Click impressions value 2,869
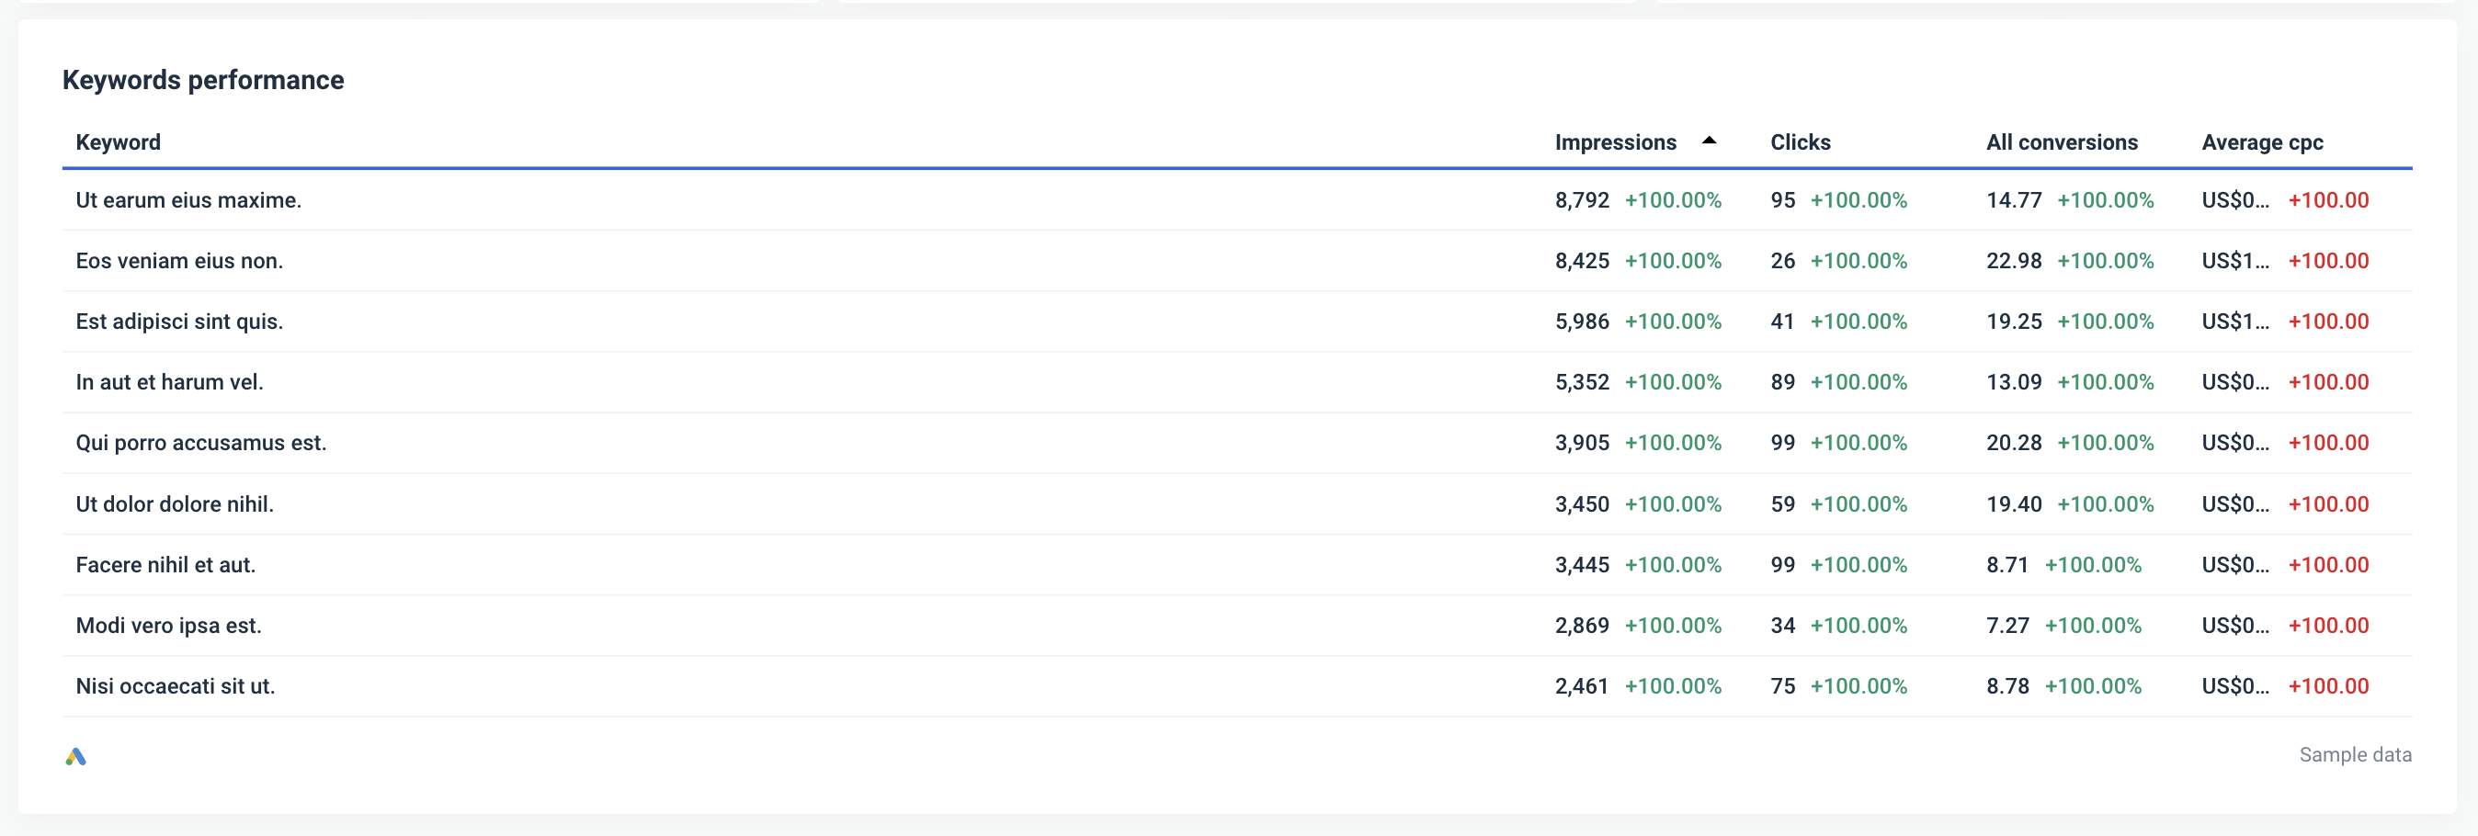 (x=1582, y=626)
